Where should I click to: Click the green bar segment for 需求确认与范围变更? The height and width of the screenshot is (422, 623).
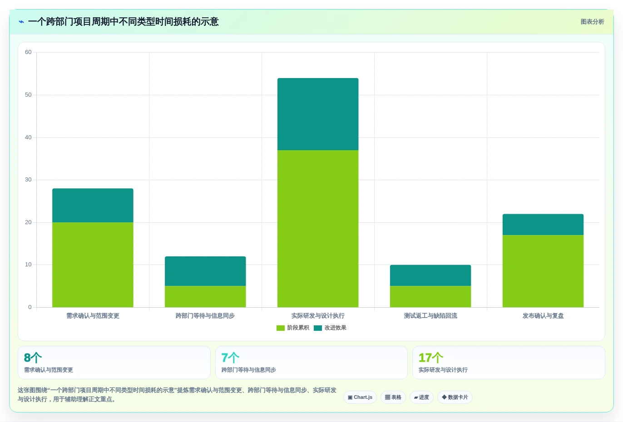click(93, 265)
